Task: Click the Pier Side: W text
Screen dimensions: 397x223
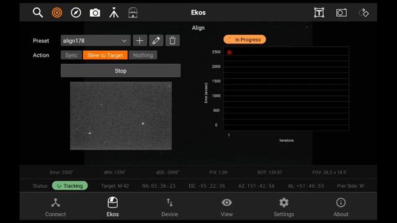Action: coord(350,186)
